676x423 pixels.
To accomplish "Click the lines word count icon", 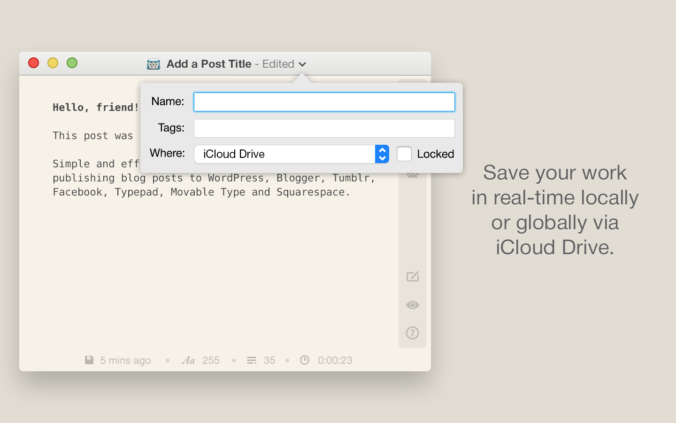I will (252, 360).
